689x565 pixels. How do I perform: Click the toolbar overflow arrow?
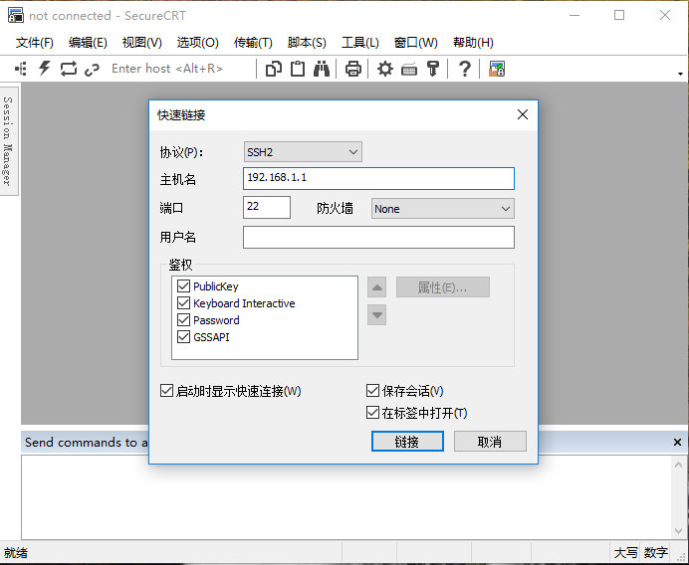pyautogui.click(x=680, y=74)
